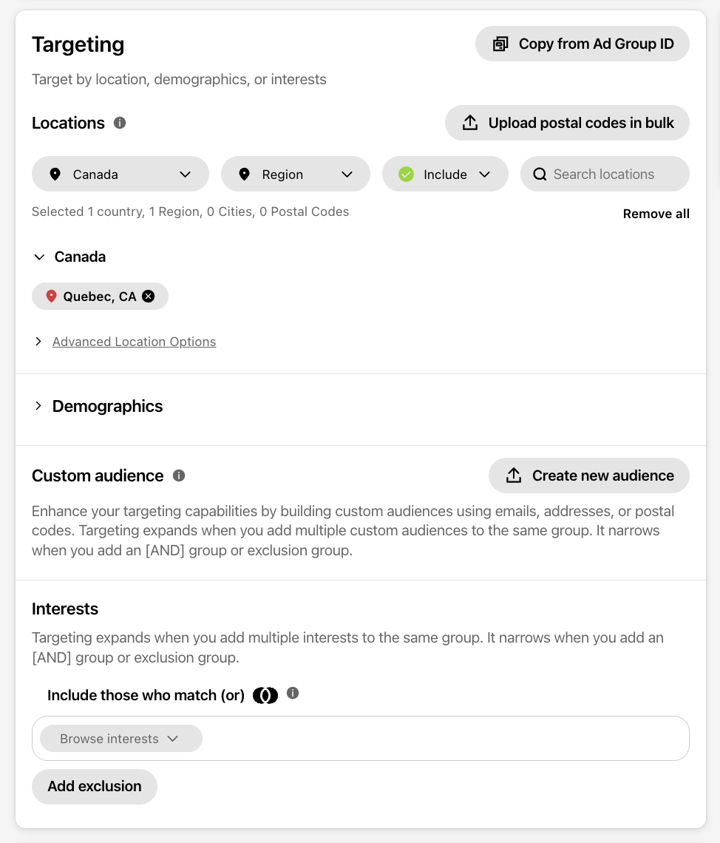Click the red pin on Quebec chip

point(51,297)
